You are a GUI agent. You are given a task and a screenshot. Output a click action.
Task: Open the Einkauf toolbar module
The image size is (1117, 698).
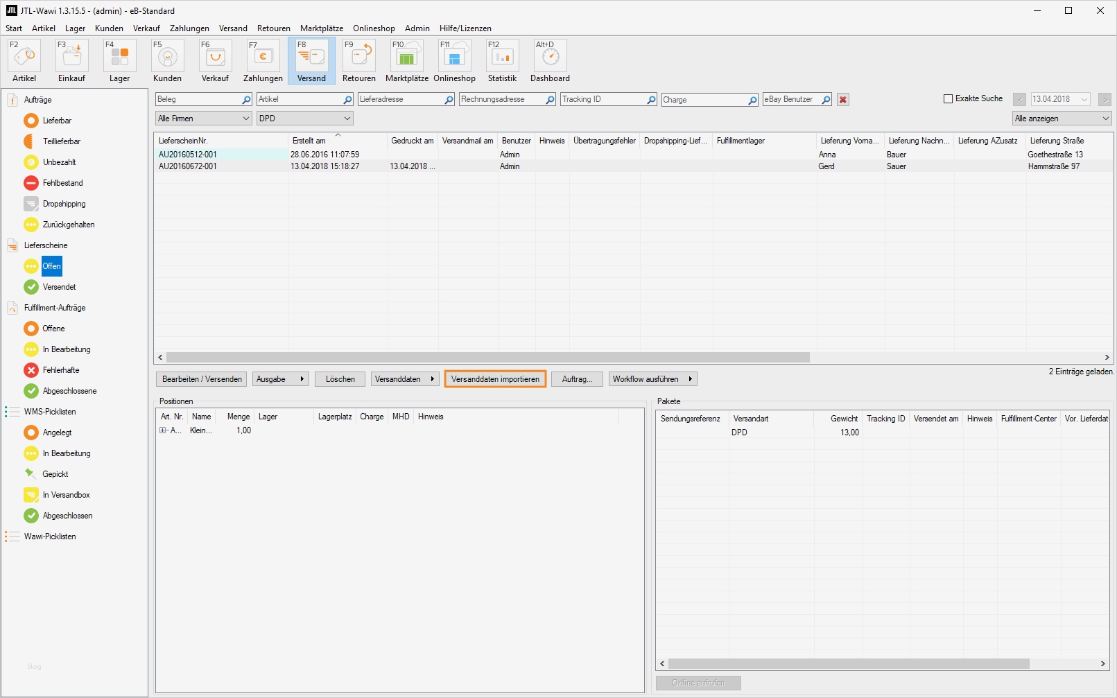click(x=72, y=61)
